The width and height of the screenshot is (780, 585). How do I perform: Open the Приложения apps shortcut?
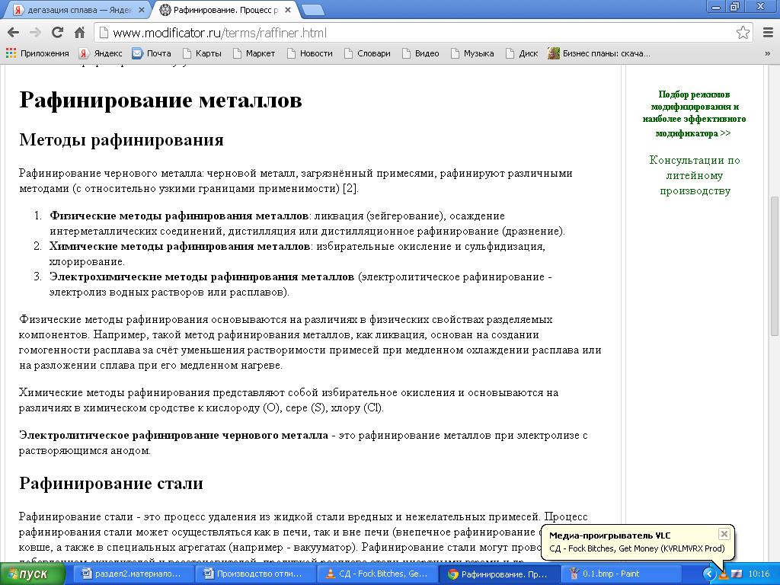pyautogui.click(x=37, y=53)
